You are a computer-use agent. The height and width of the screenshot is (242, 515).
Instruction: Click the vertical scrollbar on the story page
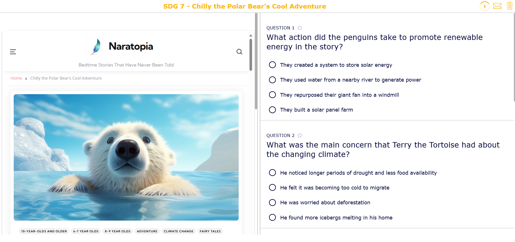tap(251, 53)
